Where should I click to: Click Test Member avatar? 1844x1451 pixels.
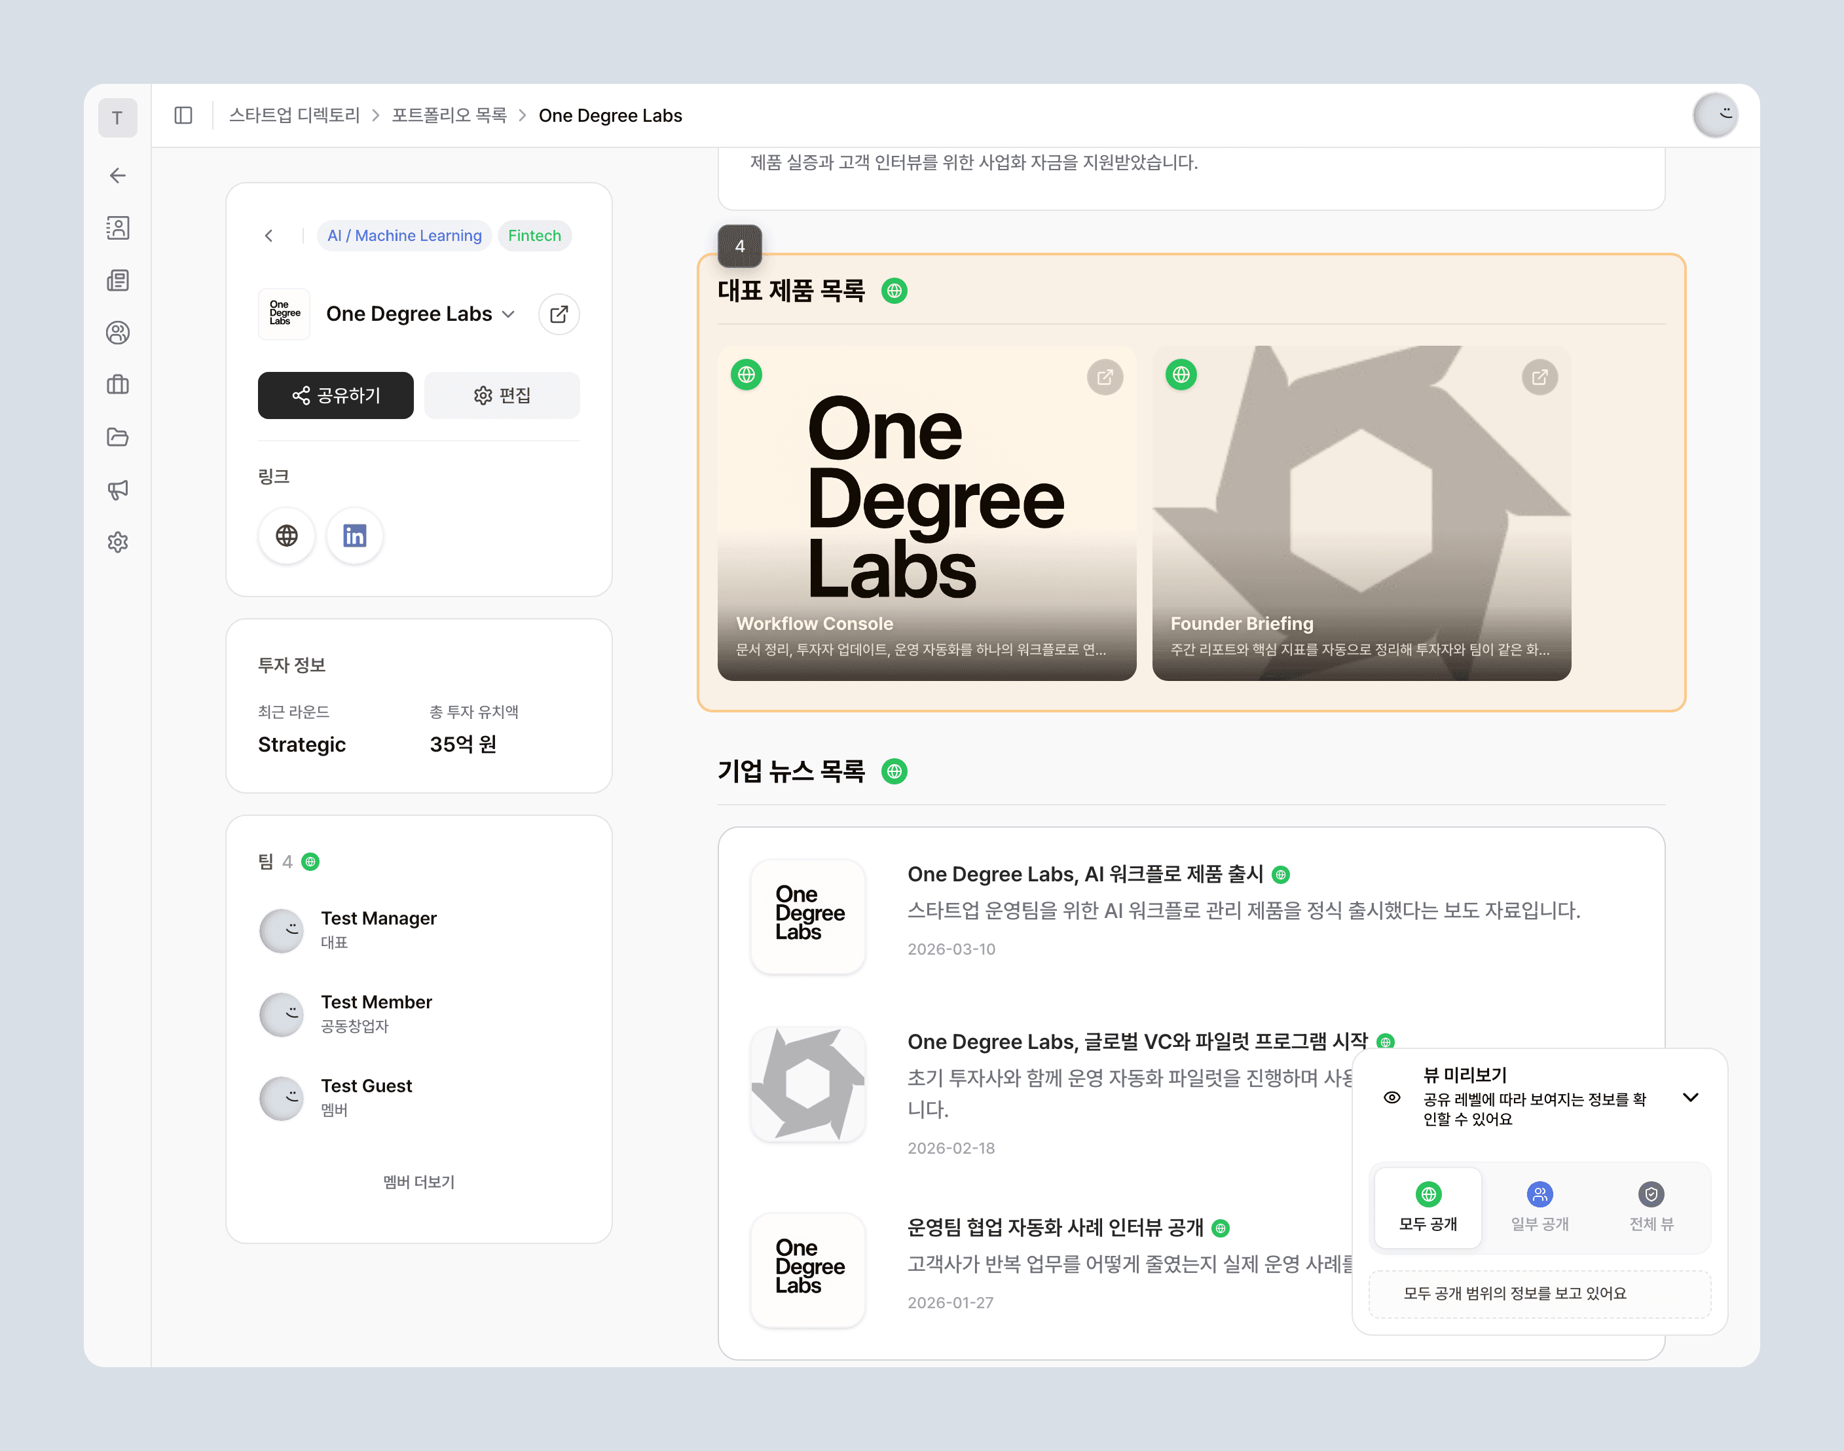(281, 1014)
